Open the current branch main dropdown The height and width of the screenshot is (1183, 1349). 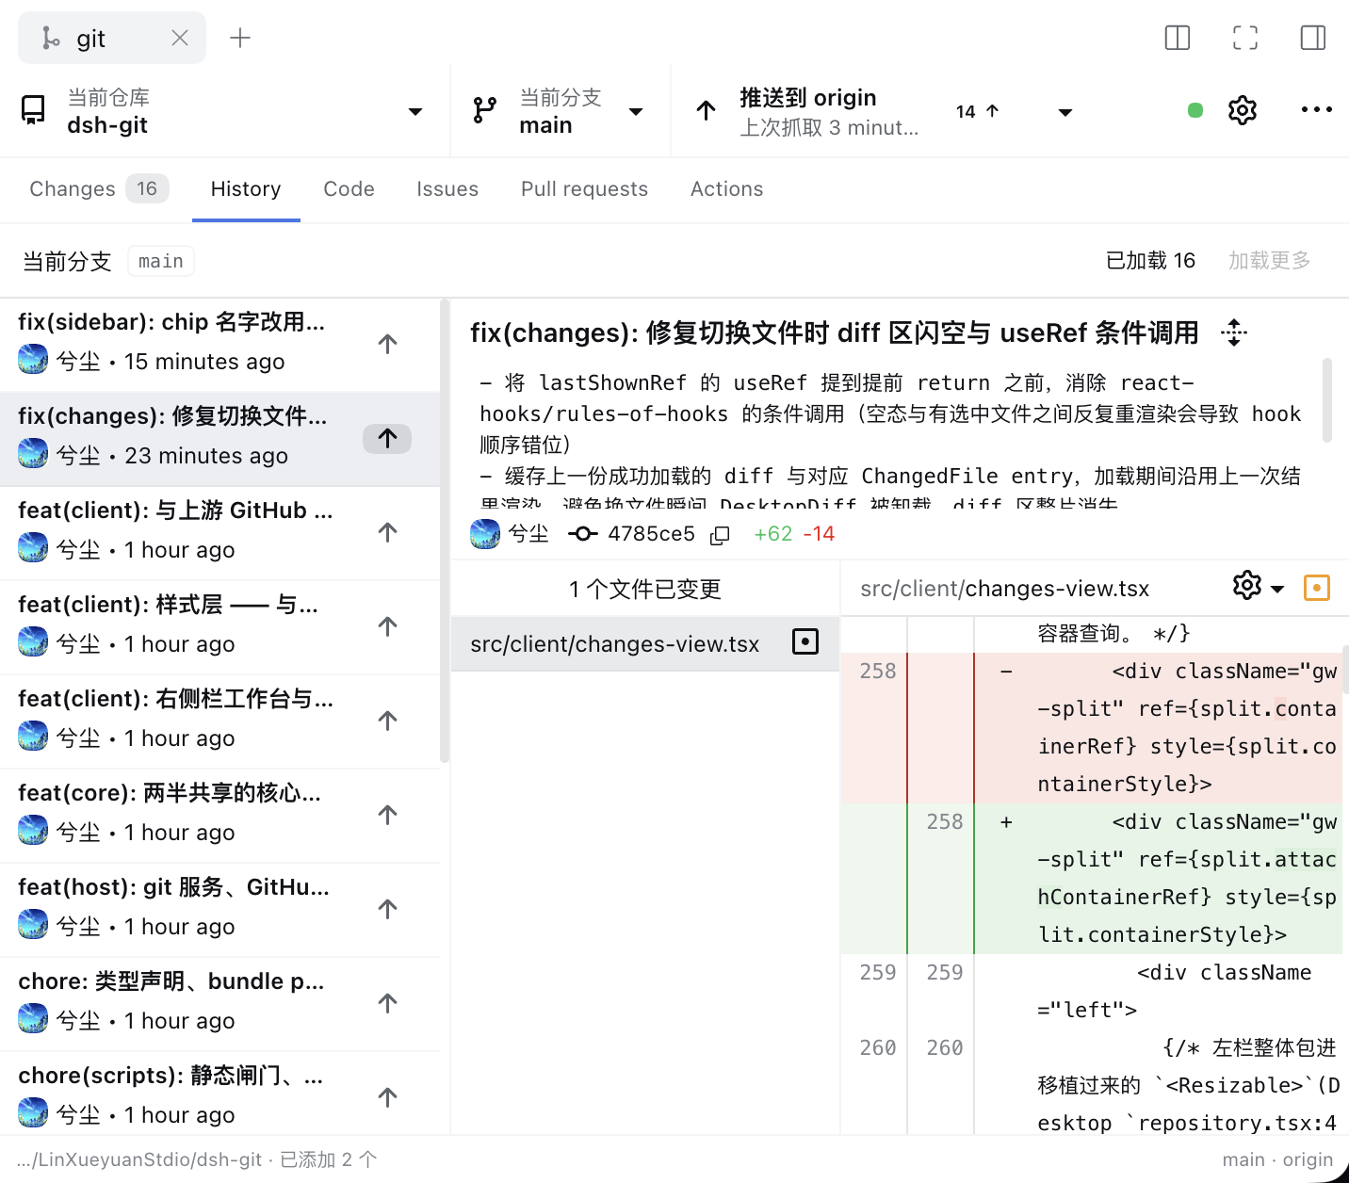[x=560, y=111]
